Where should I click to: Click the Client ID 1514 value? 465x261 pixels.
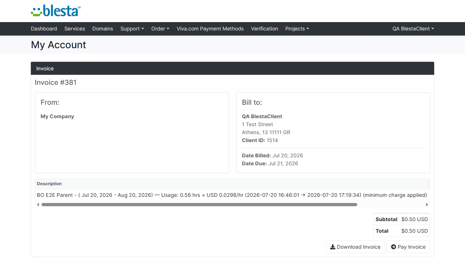272,140
